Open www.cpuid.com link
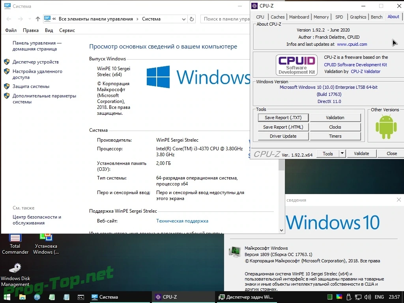This screenshot has width=404, height=303. (352, 44)
